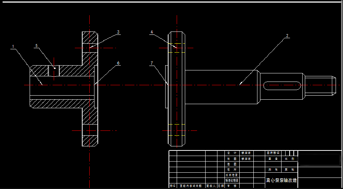
Task: Click the stepped narrow end of the shaft
Action: 320,85
